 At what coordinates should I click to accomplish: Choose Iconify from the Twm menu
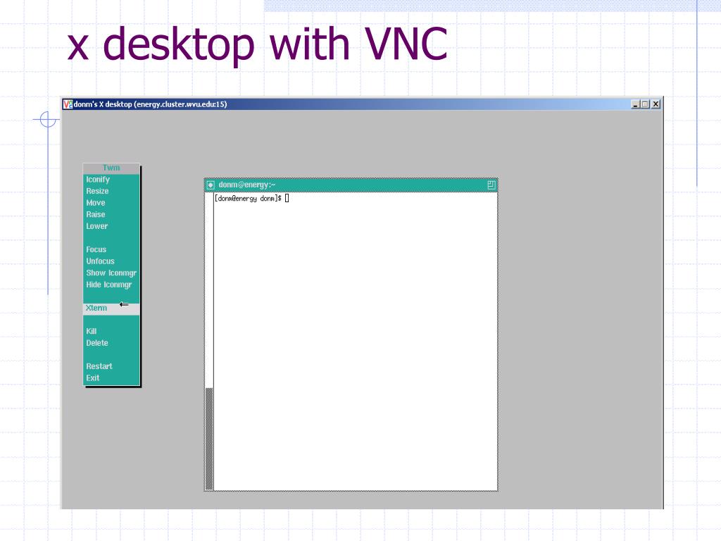coord(111,180)
